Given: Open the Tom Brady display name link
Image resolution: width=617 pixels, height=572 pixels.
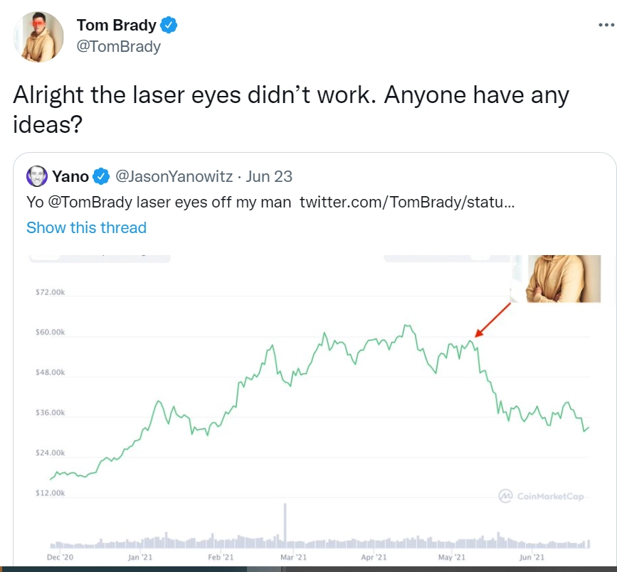Looking at the screenshot, I should pyautogui.click(x=116, y=26).
